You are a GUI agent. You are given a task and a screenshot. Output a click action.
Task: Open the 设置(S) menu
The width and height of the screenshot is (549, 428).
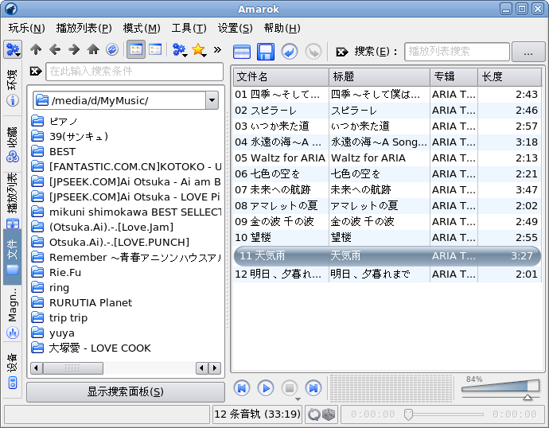tap(236, 28)
